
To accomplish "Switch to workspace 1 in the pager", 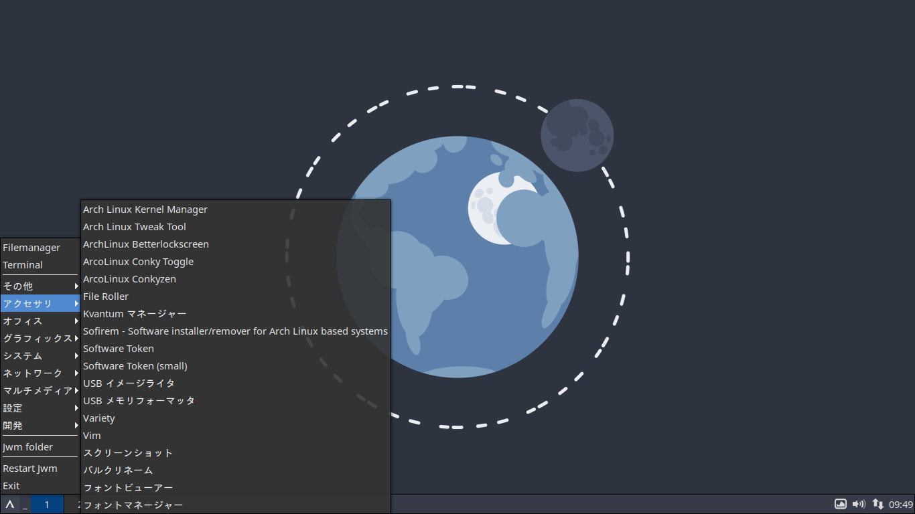I will point(47,505).
